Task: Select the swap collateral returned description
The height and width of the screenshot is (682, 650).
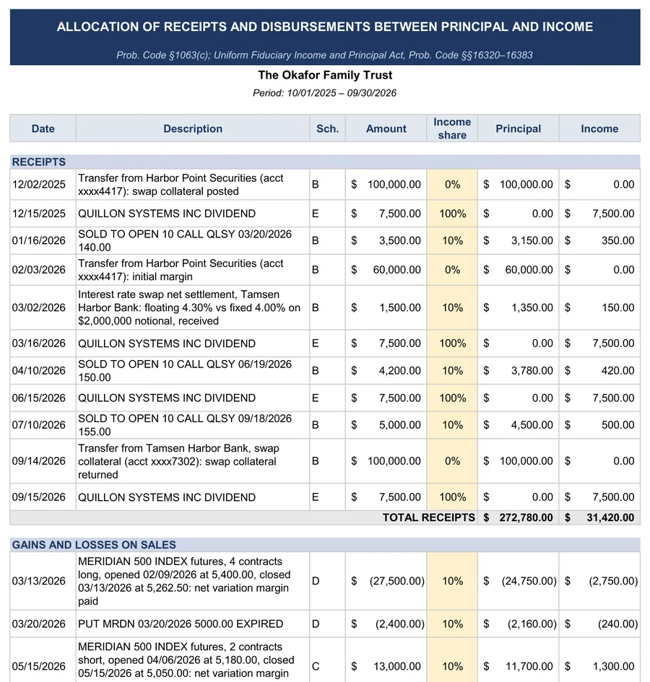Action: [178, 461]
